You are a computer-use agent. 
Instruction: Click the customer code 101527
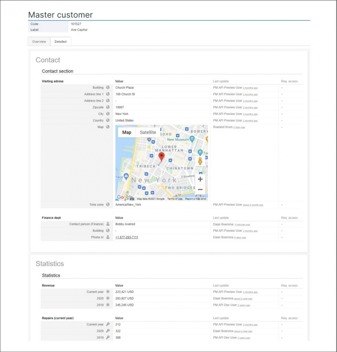[76, 24]
